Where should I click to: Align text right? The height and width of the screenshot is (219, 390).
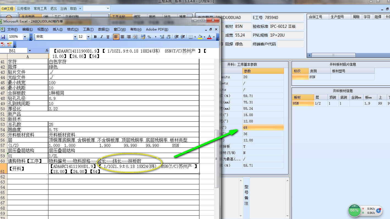pyautogui.click(x=129, y=37)
